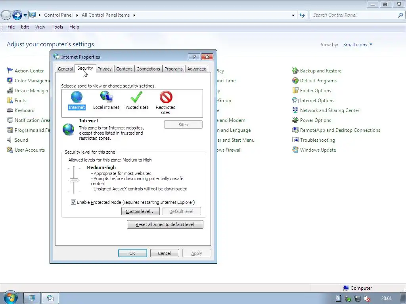Screen dimensions: 406x304
Task: Click the RemoteApp and Desktop Connections icon
Action: (295, 130)
